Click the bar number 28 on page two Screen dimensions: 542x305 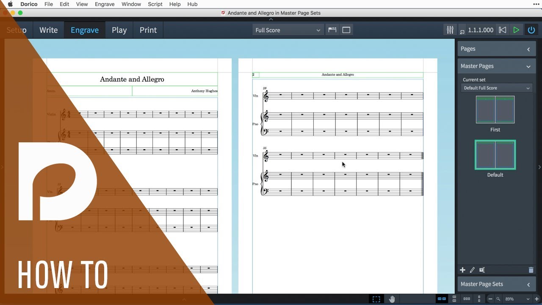[x=265, y=88]
